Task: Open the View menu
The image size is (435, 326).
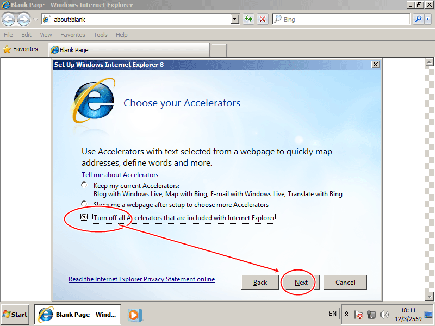Action: coord(46,35)
